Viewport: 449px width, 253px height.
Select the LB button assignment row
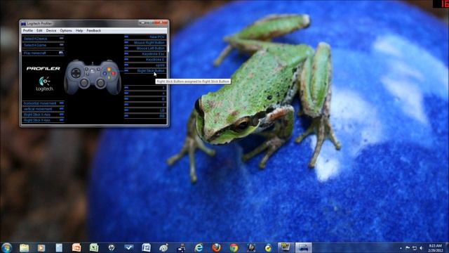(145, 110)
